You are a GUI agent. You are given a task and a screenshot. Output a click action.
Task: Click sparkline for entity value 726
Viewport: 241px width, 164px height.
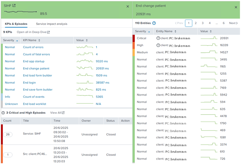point(209,158)
